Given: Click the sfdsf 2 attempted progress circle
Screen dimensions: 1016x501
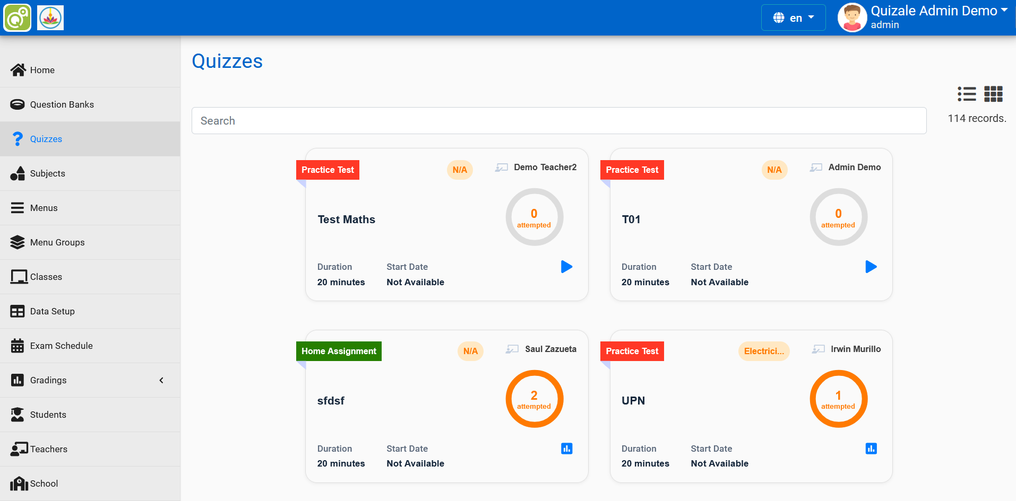Looking at the screenshot, I should [x=534, y=399].
